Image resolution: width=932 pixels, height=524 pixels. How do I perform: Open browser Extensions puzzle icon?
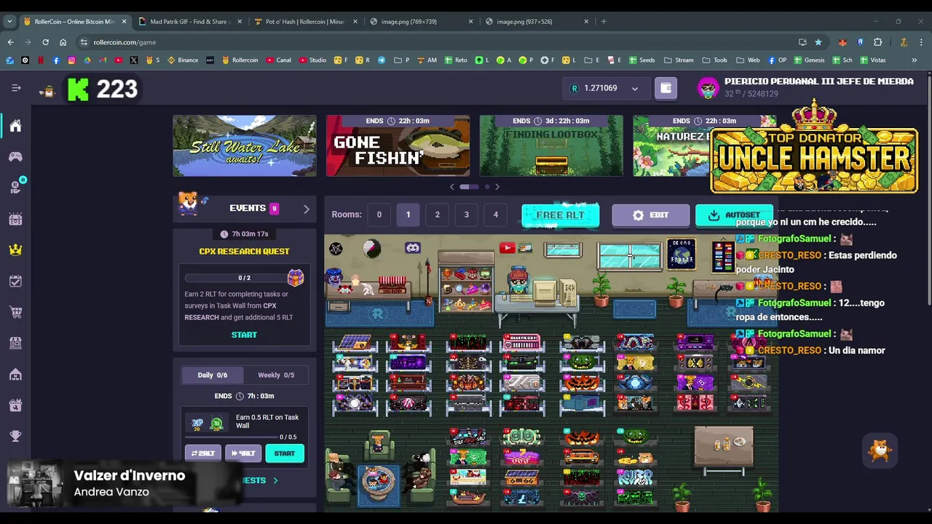point(877,42)
